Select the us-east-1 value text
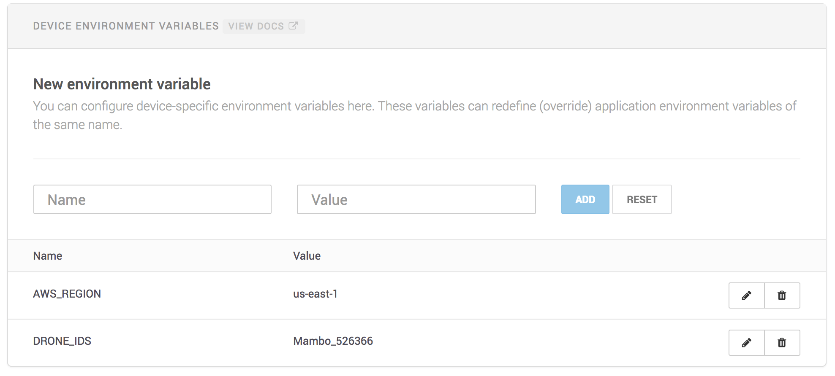The image size is (835, 376). pyautogui.click(x=316, y=294)
